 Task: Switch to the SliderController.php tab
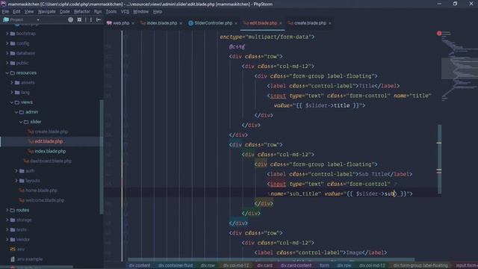pos(213,23)
